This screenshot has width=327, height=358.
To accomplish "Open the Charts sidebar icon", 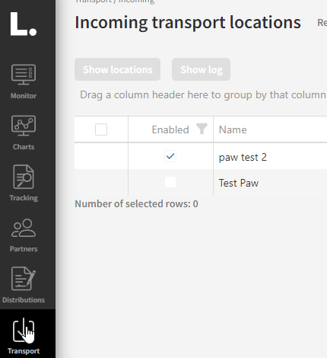I will coord(24,126).
